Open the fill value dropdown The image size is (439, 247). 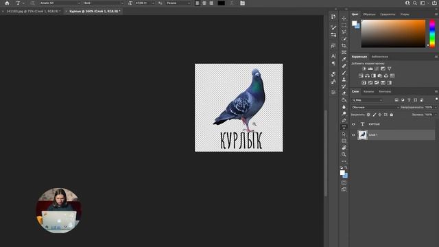click(436, 115)
